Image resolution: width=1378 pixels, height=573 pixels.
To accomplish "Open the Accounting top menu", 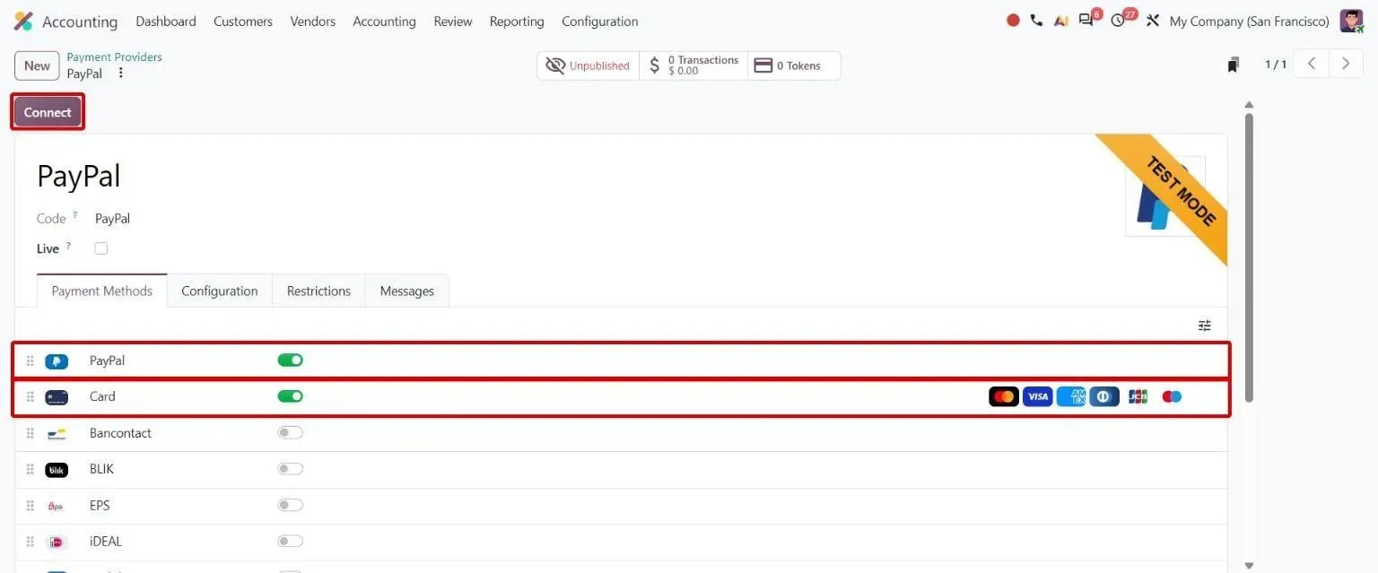I will pyautogui.click(x=384, y=22).
